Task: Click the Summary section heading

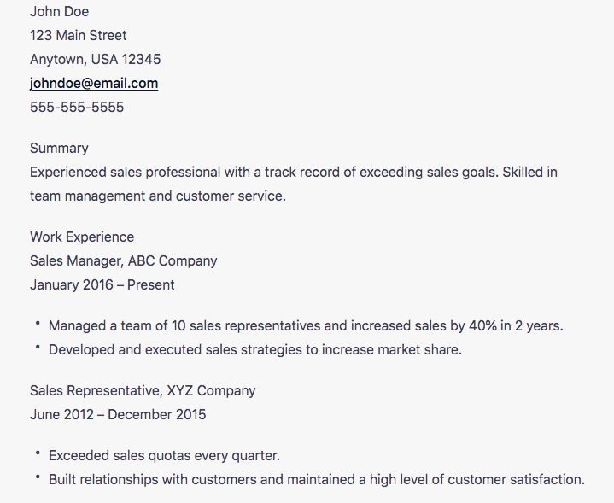Action: [59, 148]
